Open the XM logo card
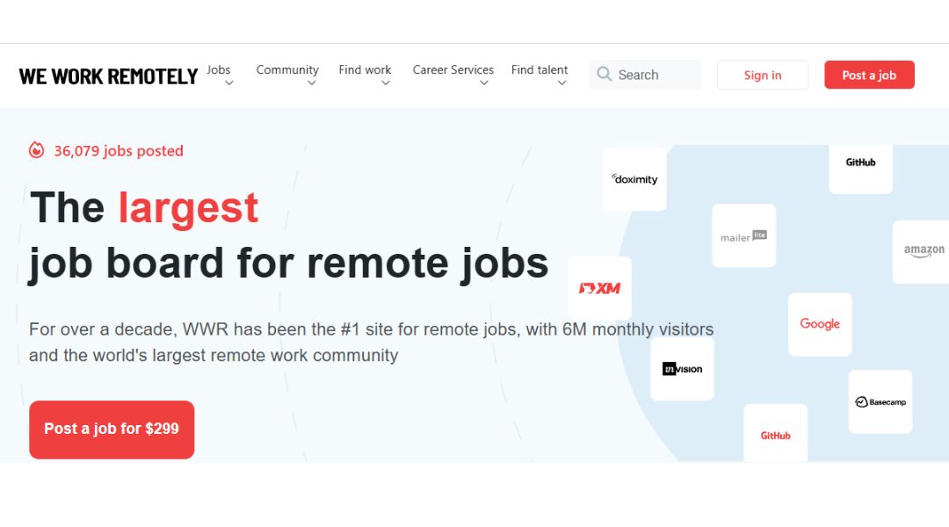The height and width of the screenshot is (527, 949). (600, 288)
